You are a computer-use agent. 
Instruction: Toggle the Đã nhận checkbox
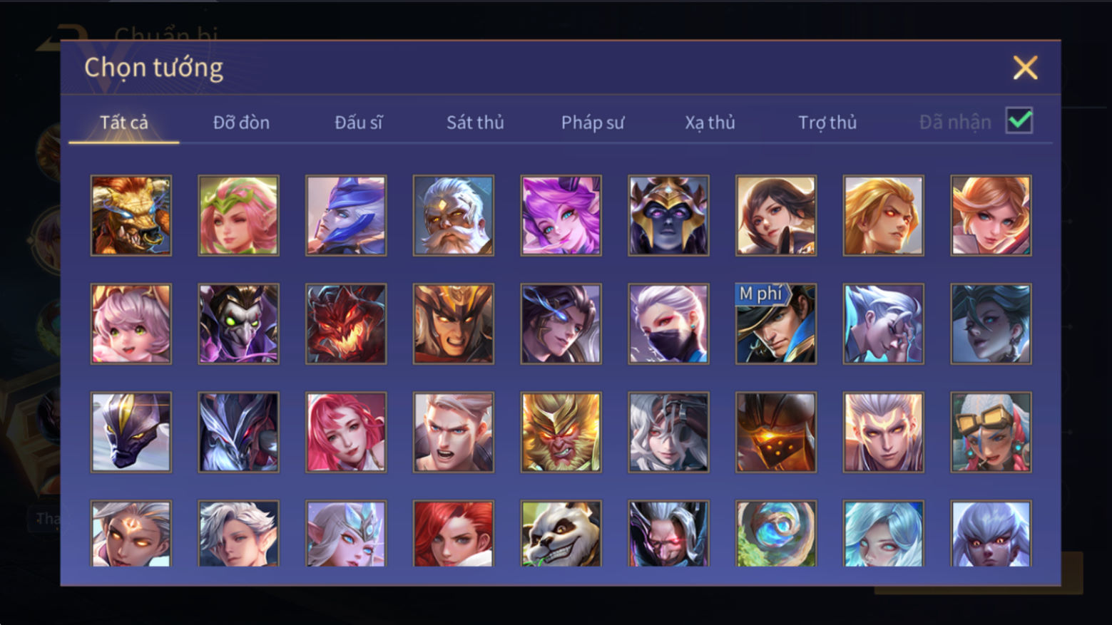point(1019,120)
